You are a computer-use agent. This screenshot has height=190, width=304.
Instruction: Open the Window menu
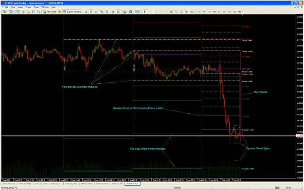[x=45, y=7]
